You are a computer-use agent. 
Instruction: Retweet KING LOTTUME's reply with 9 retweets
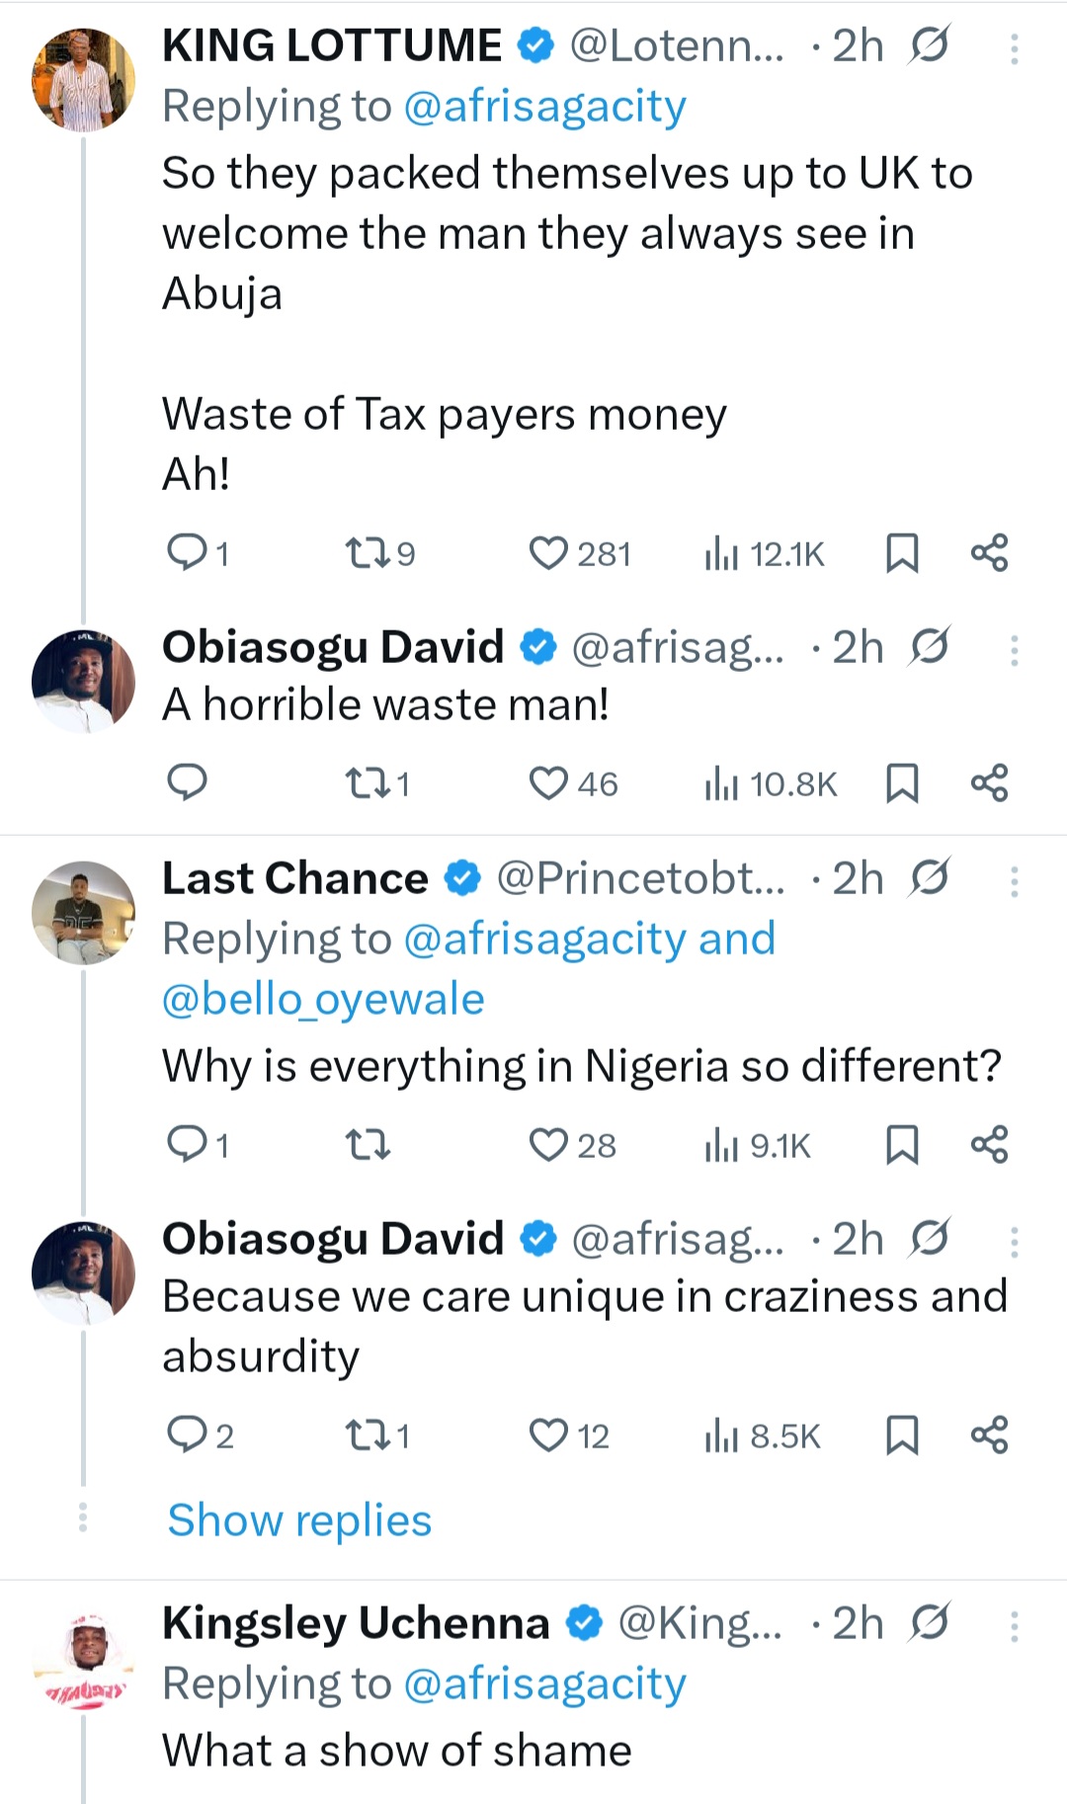tap(368, 553)
